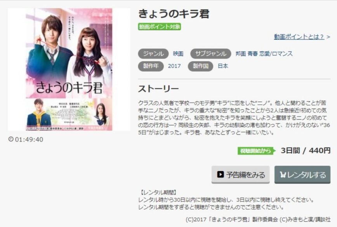Click the 動画ポイント対象 green badge

coord(159,27)
